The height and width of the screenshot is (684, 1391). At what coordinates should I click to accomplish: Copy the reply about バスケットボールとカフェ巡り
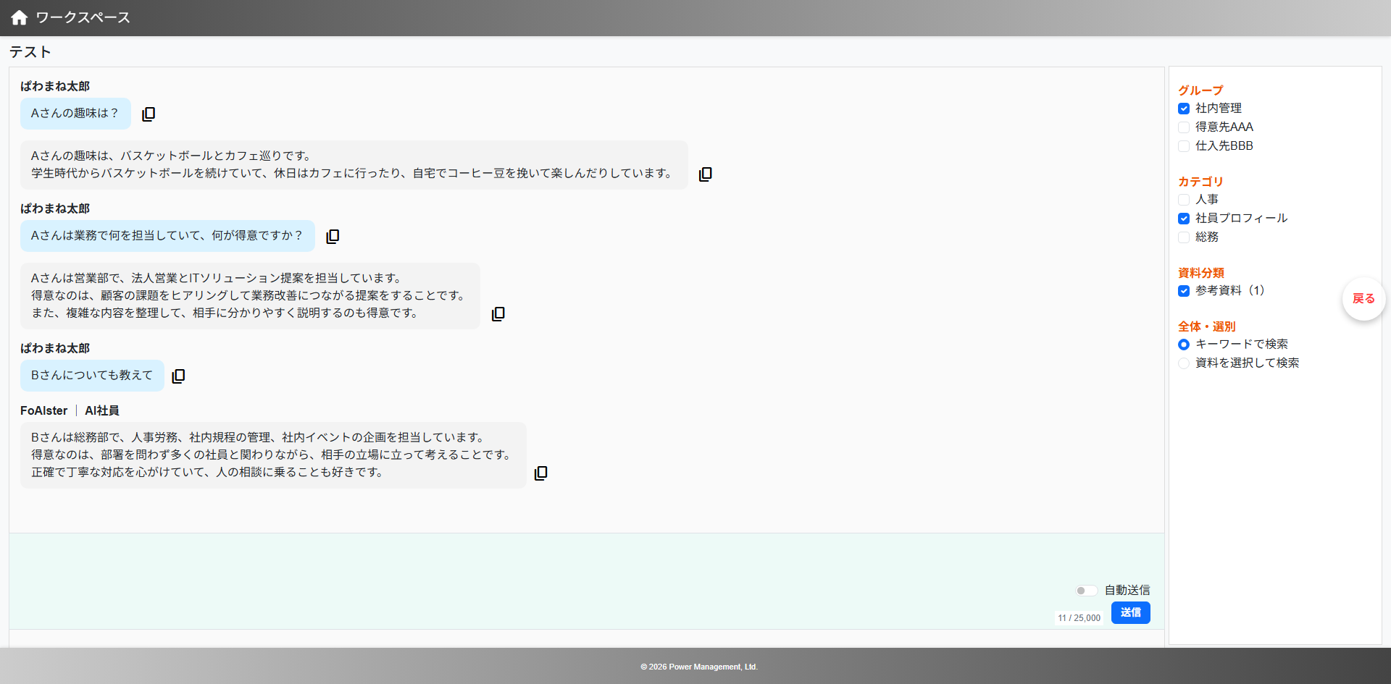click(705, 174)
